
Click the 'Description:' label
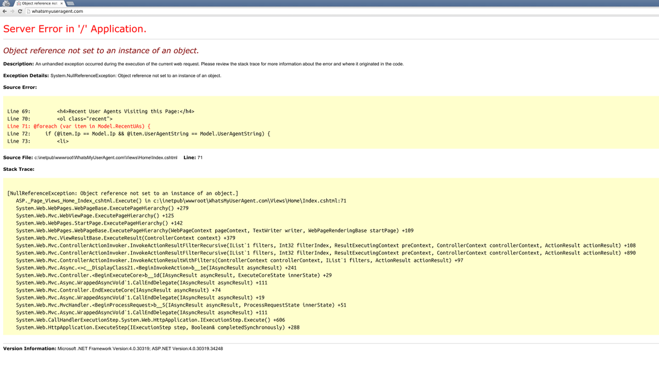pos(19,64)
